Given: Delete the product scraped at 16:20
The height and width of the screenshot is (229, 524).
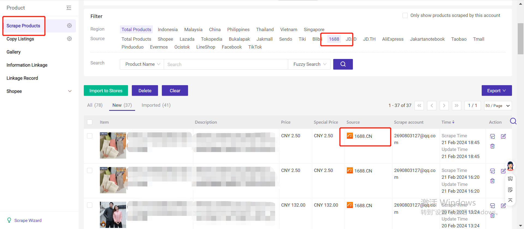Looking at the screenshot, I should pos(492,181).
